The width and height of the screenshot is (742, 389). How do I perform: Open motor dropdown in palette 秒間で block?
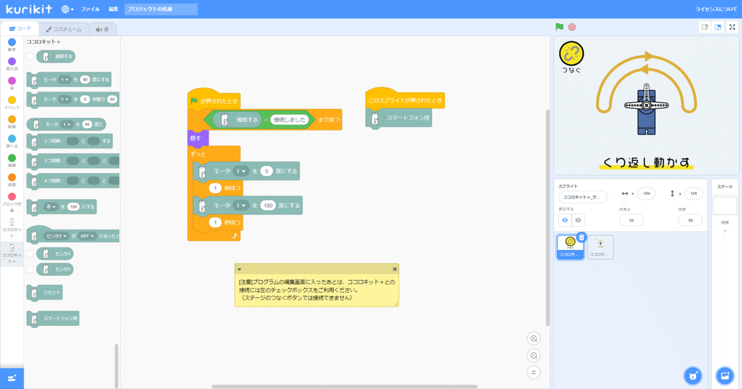pos(65,99)
